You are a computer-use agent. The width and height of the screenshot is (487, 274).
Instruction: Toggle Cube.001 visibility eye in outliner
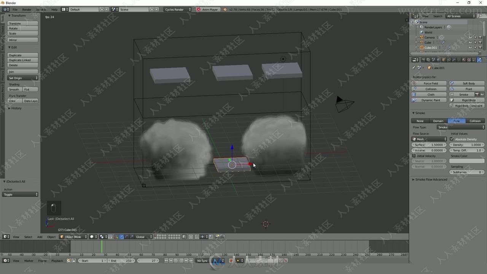[470, 48]
